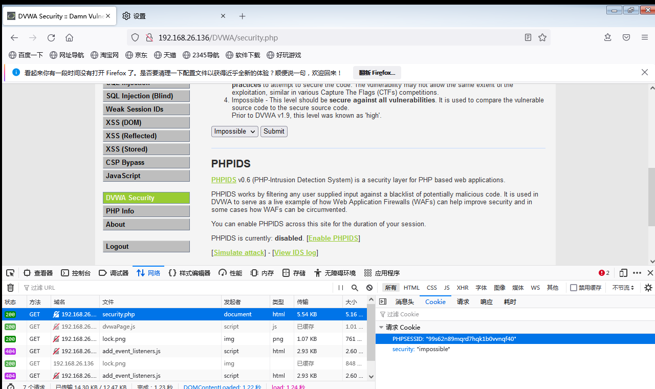Image resolution: width=655 pixels, height=389 pixels.
Task: Toggle the 禁用缓存 checkbox
Action: click(574, 288)
